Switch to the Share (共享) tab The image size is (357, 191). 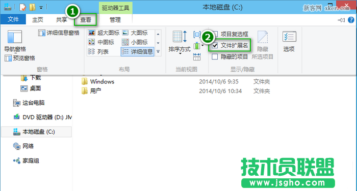point(62,20)
